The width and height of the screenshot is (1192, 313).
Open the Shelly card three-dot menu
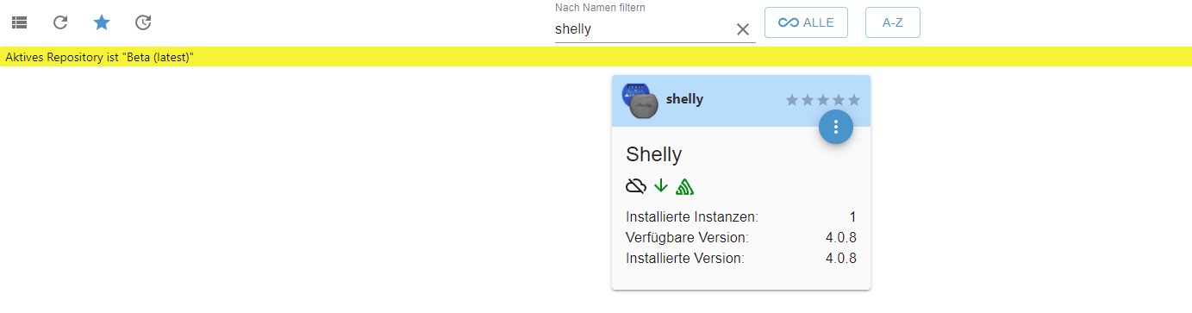click(836, 127)
